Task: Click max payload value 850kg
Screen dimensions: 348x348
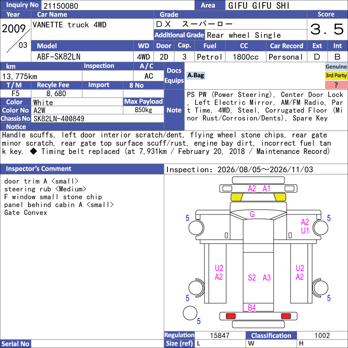Action: pos(144,110)
